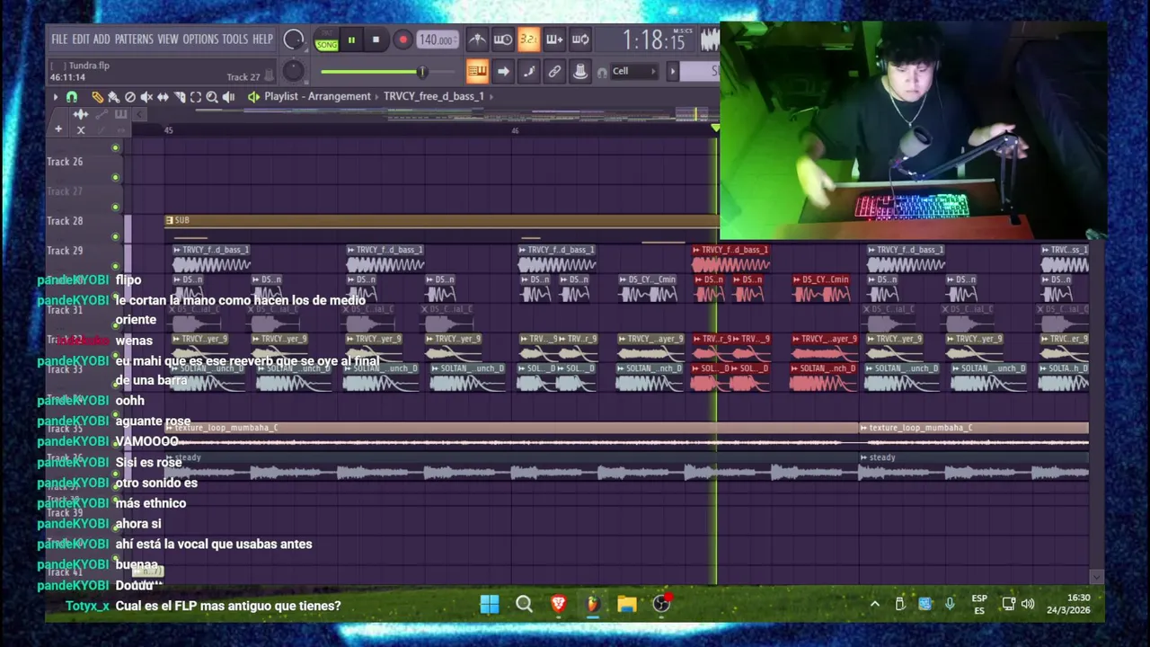Click the auto-scroll arrow icon in toolbar
1150x647 pixels.
point(503,71)
